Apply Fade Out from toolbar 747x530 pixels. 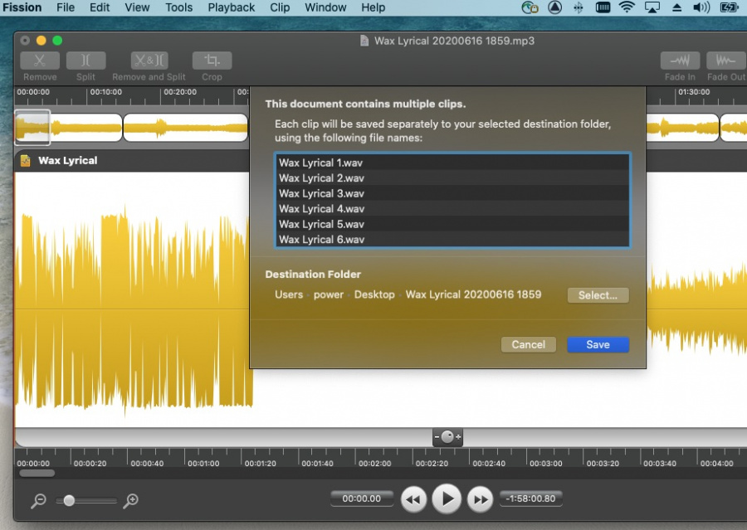725,61
